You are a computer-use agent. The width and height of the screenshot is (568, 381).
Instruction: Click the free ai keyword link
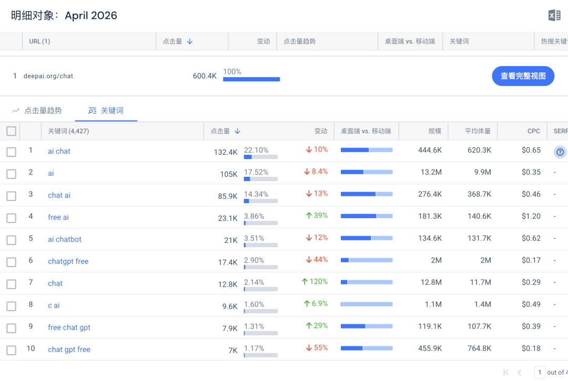58,218
